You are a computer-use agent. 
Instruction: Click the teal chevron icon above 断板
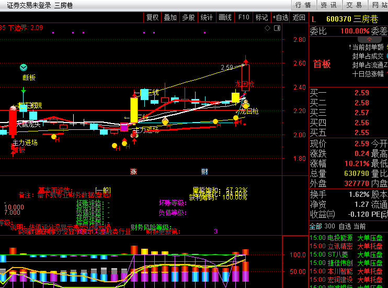pyautogui.click(x=24, y=68)
